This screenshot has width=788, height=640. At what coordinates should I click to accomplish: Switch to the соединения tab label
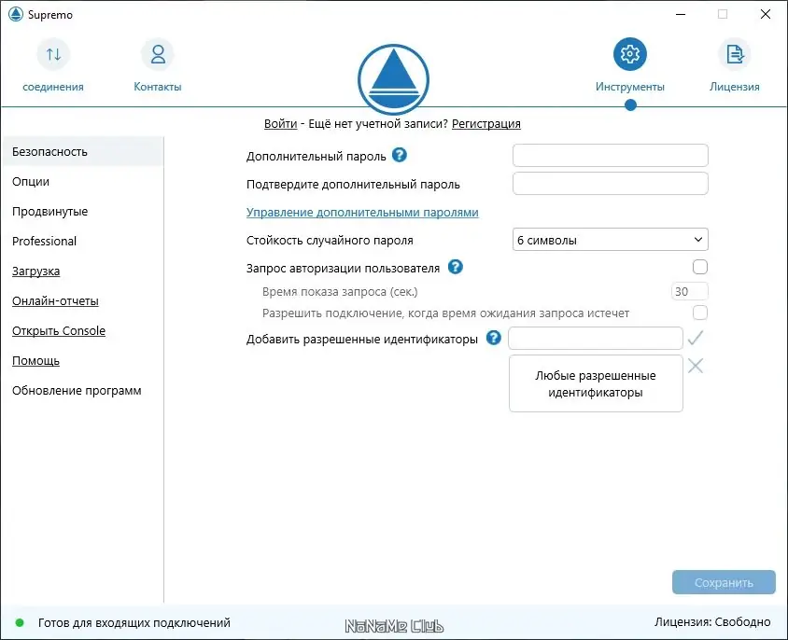click(53, 87)
